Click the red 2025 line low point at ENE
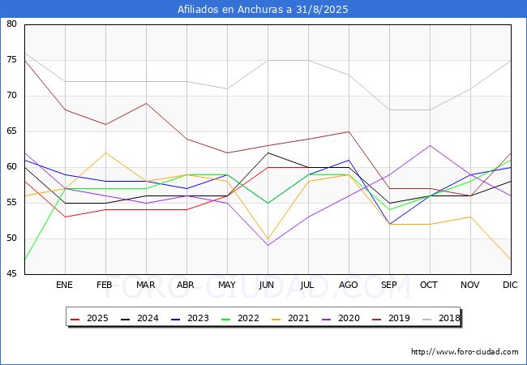This screenshot has width=527, height=365. click(x=65, y=217)
